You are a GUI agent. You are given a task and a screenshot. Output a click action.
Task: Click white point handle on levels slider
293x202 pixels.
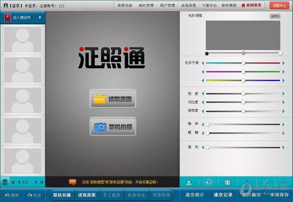tap(280, 53)
